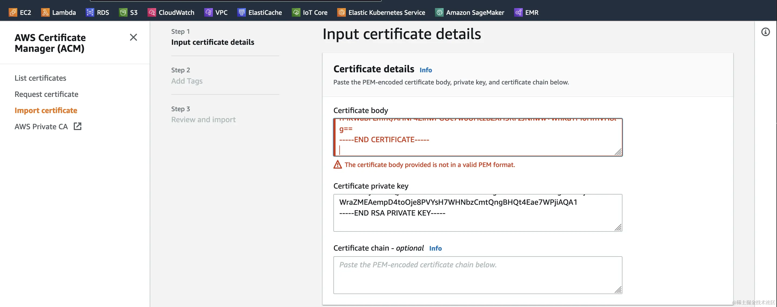Open the S3 service shortcut icon
This screenshot has height=307, width=777.
[123, 12]
